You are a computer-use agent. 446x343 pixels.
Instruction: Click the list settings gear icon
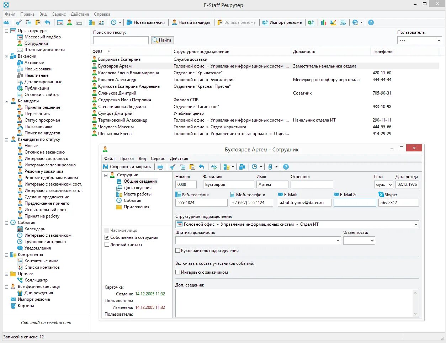(x=343, y=22)
